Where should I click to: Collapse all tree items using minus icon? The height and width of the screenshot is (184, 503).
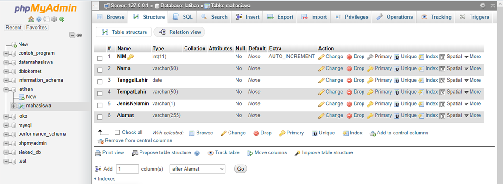point(72,35)
